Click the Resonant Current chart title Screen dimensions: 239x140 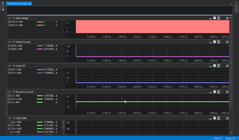click(24, 92)
